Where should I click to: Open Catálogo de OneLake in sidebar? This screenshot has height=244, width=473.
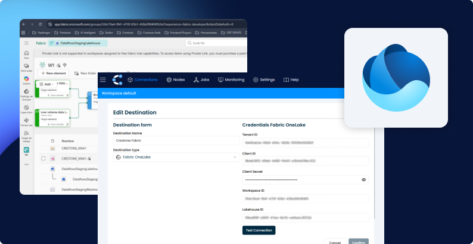[x=26, y=94]
